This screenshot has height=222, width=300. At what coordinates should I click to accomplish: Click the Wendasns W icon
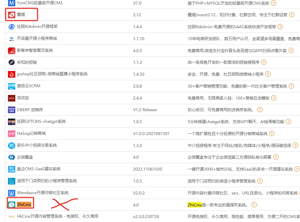pyautogui.click(x=12, y=193)
